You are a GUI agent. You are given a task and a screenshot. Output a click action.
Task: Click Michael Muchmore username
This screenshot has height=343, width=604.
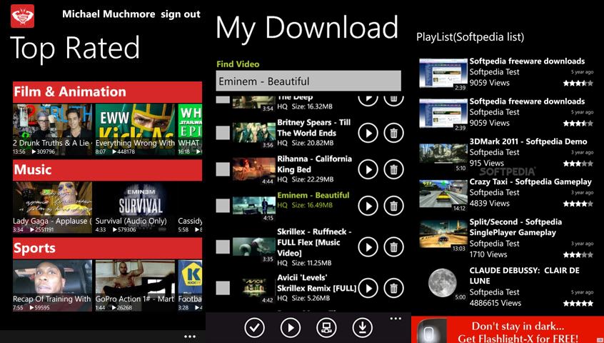click(109, 14)
